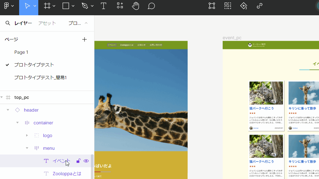Select the Text tool

[104, 6]
